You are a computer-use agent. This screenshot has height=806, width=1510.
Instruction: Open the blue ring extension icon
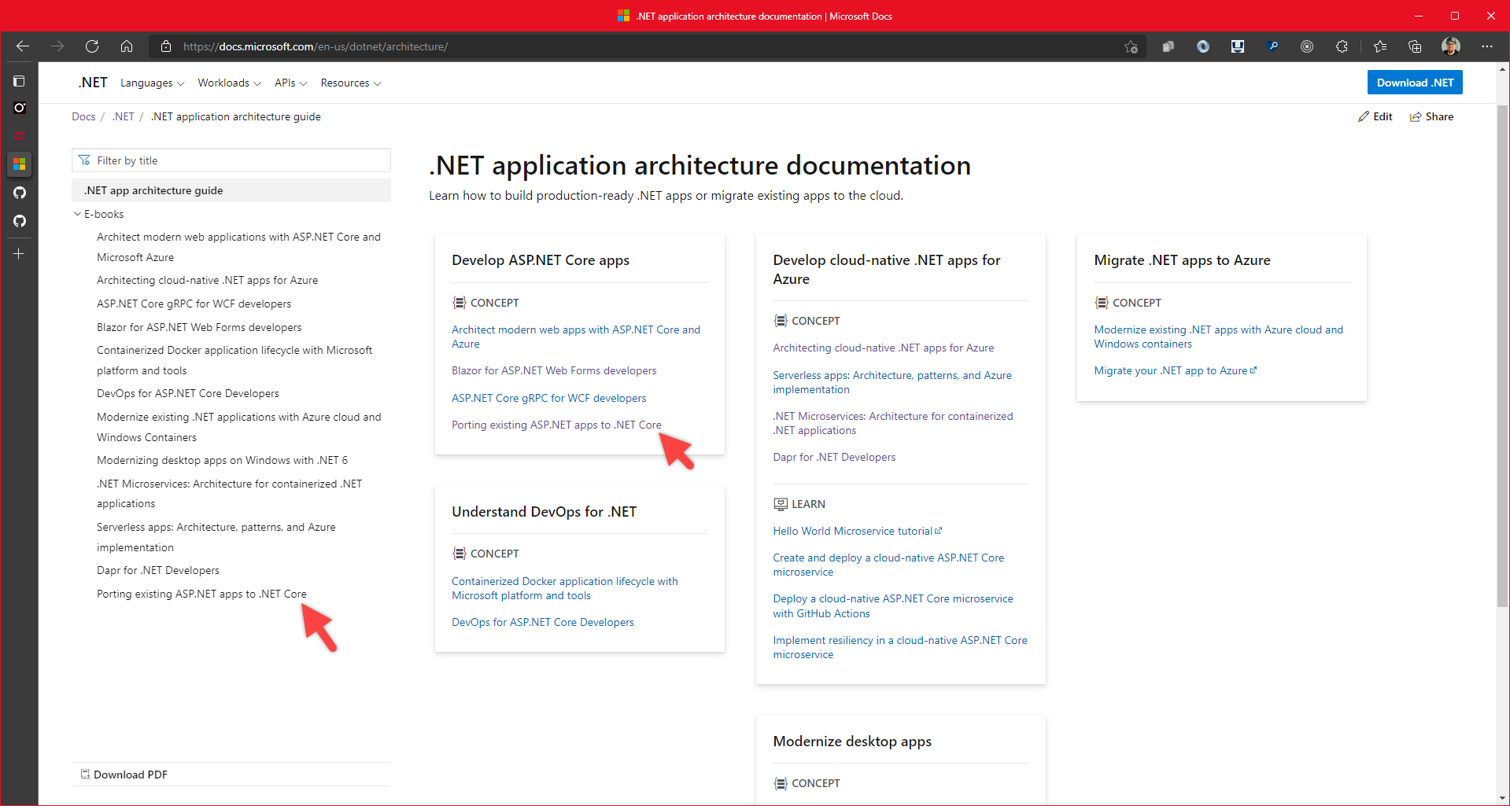click(1203, 47)
